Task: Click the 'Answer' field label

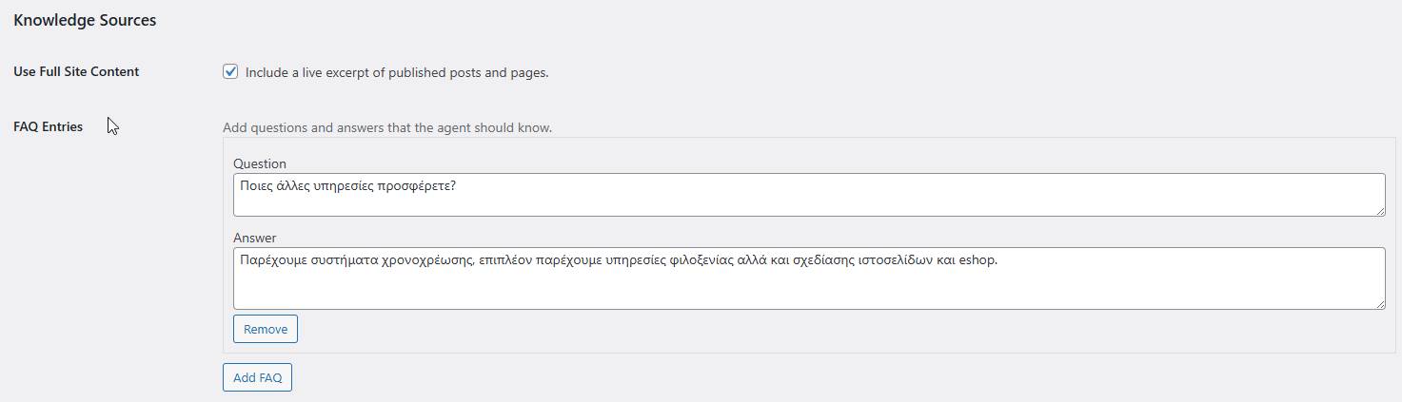Action: point(255,238)
